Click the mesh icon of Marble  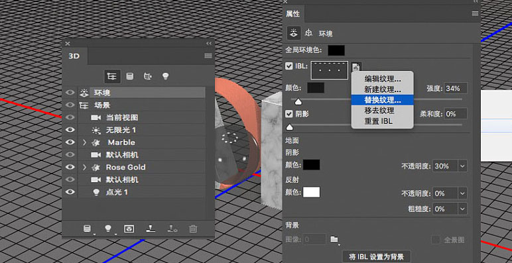(96, 142)
